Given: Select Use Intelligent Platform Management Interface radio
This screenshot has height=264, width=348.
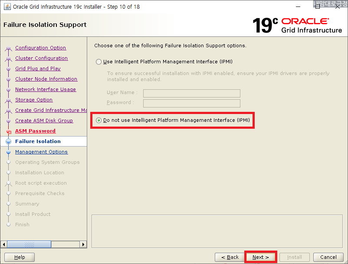Looking at the screenshot, I should tap(98, 62).
